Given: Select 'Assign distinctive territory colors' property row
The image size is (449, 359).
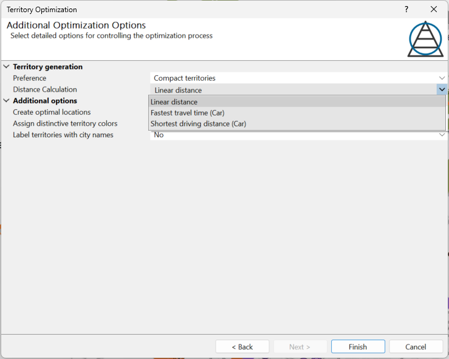Looking at the screenshot, I should tap(65, 124).
